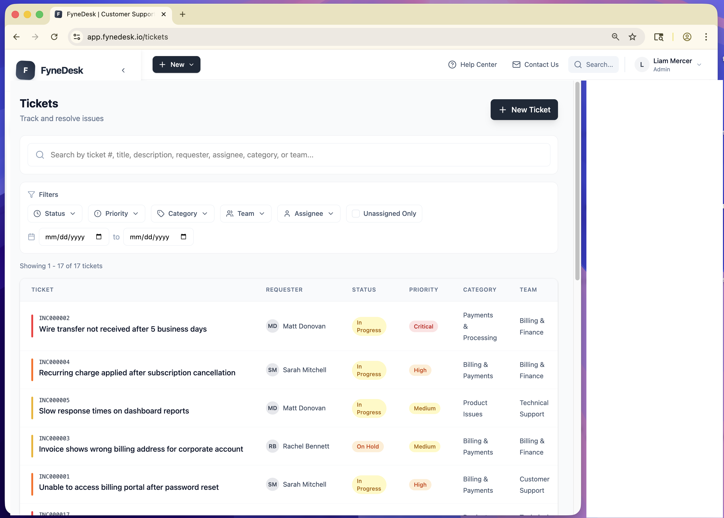The image size is (724, 518).
Task: Enable the Unassigned Only checkbox
Action: point(356,213)
